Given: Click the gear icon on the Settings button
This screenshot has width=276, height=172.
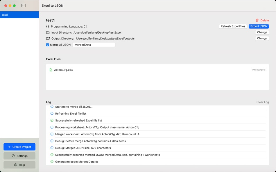Looking at the screenshot, I should click(x=13, y=156).
